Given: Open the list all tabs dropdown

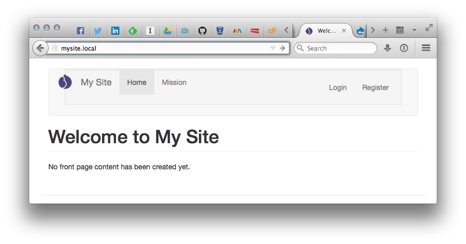Looking at the screenshot, I should 414,30.
